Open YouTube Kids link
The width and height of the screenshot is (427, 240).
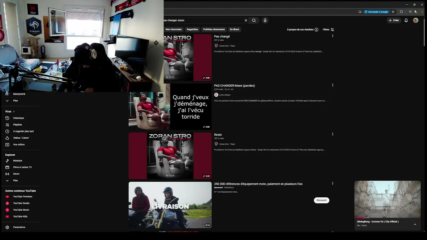(20, 217)
